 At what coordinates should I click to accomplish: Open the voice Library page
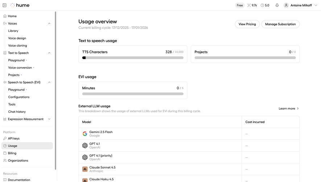[x=13, y=31]
